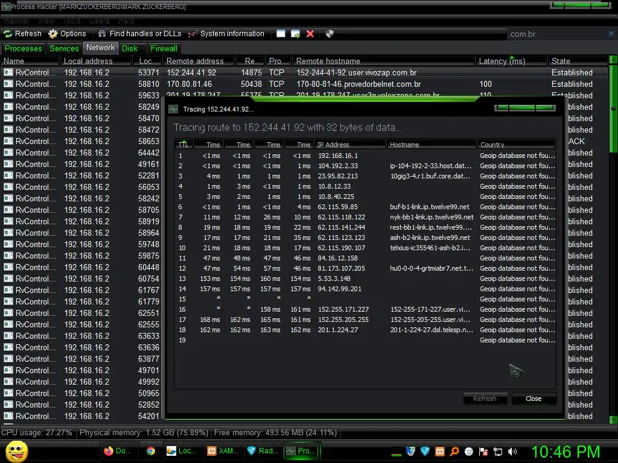
Task: Open the View menu
Action: tap(46, 20)
